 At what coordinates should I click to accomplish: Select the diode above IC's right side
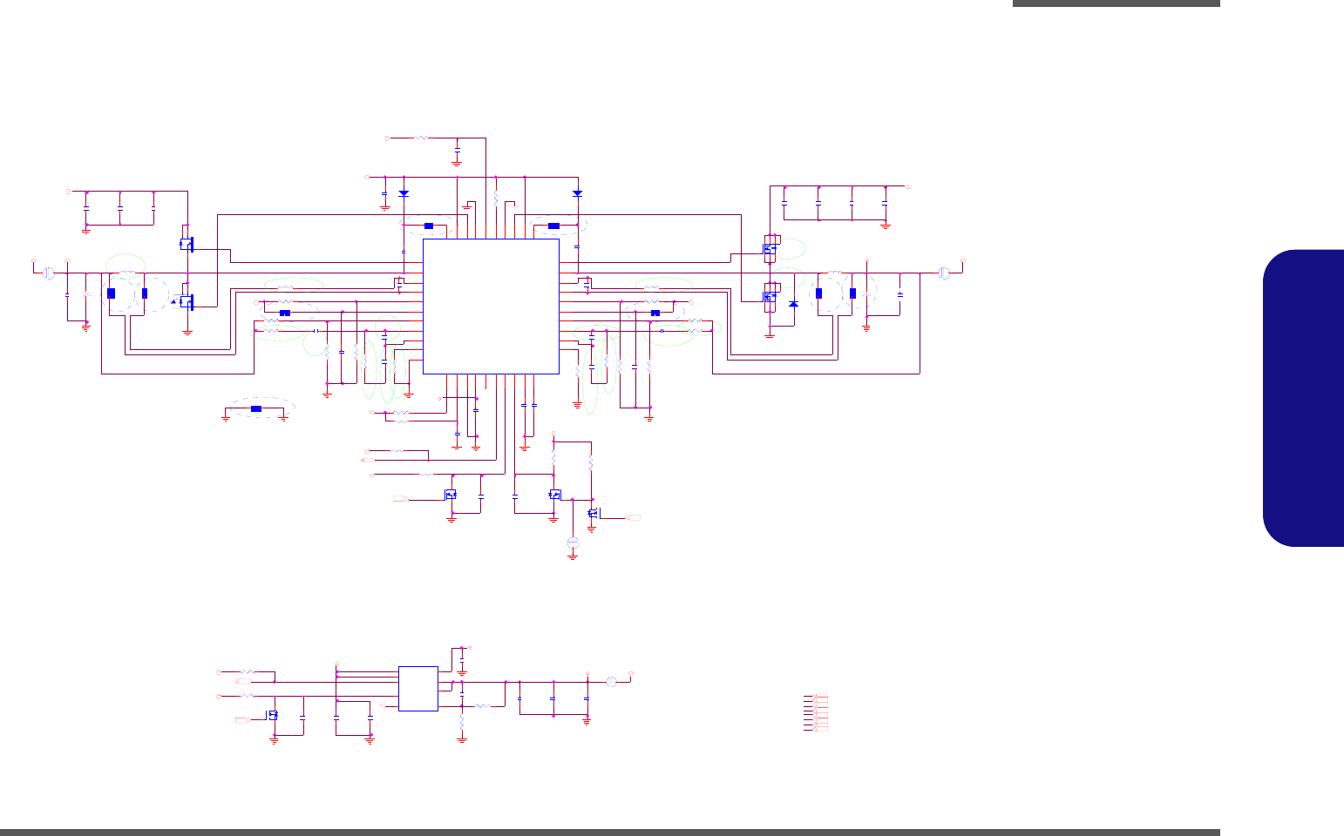(x=577, y=193)
